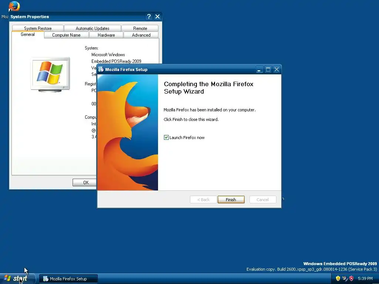
Task: Click 'Click Finish to close this wizard' text
Action: pos(191,119)
